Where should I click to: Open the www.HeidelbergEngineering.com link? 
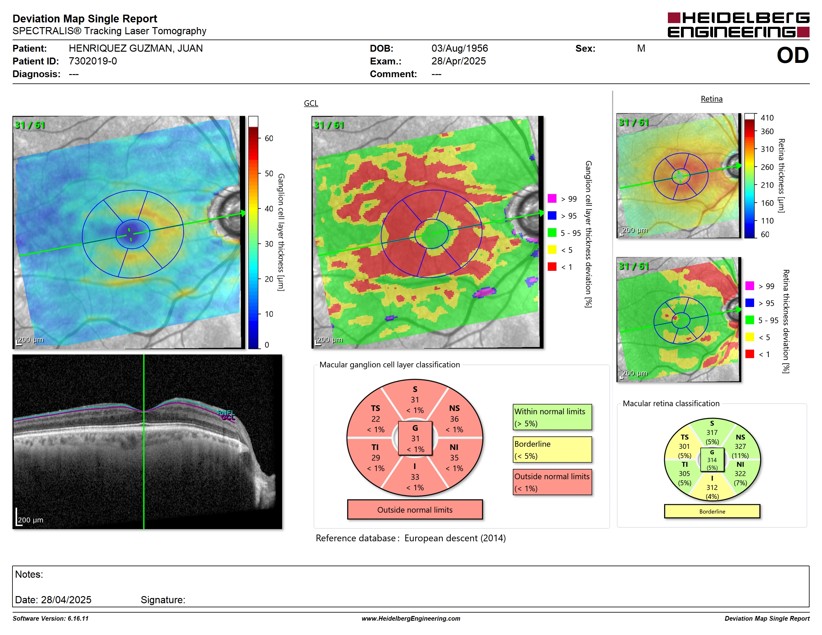[x=411, y=619]
